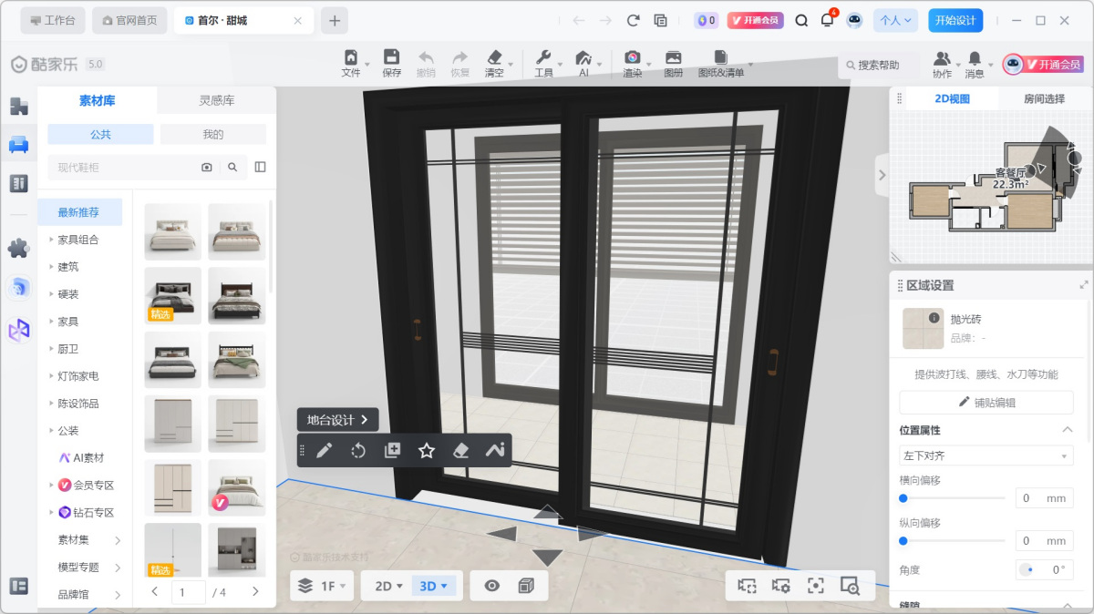Open the furniture sofa icon in left sidebar
1094x614 pixels.
pyautogui.click(x=18, y=144)
